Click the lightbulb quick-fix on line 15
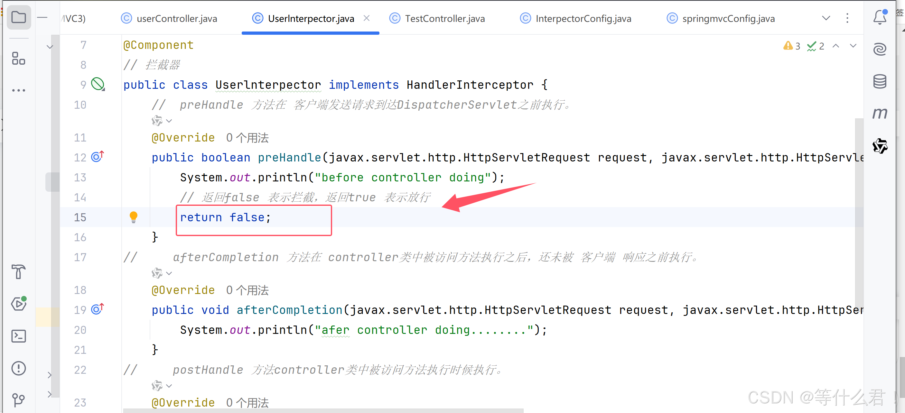This screenshot has height=413, width=905. (x=134, y=217)
